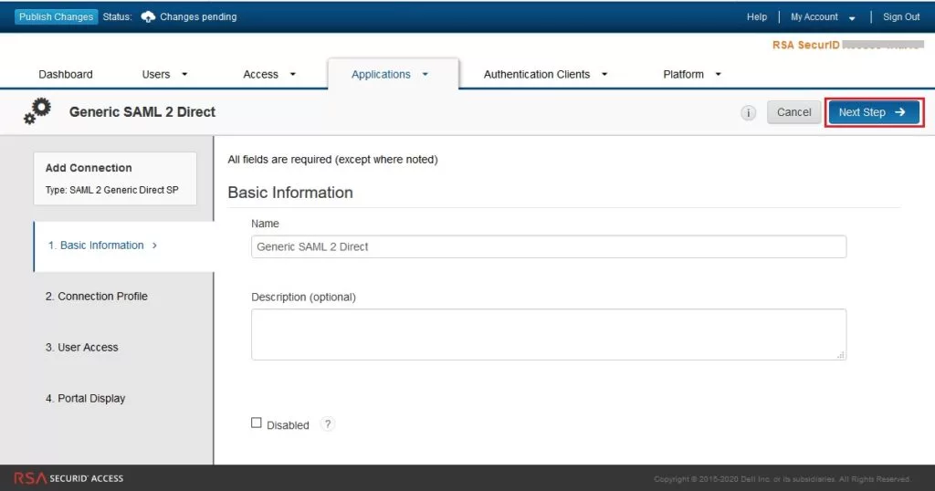This screenshot has width=935, height=491.
Task: Select the Applications tab
Action: [x=381, y=75]
